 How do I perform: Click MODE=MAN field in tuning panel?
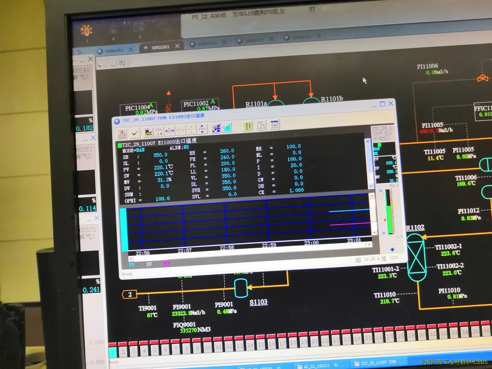(133, 151)
